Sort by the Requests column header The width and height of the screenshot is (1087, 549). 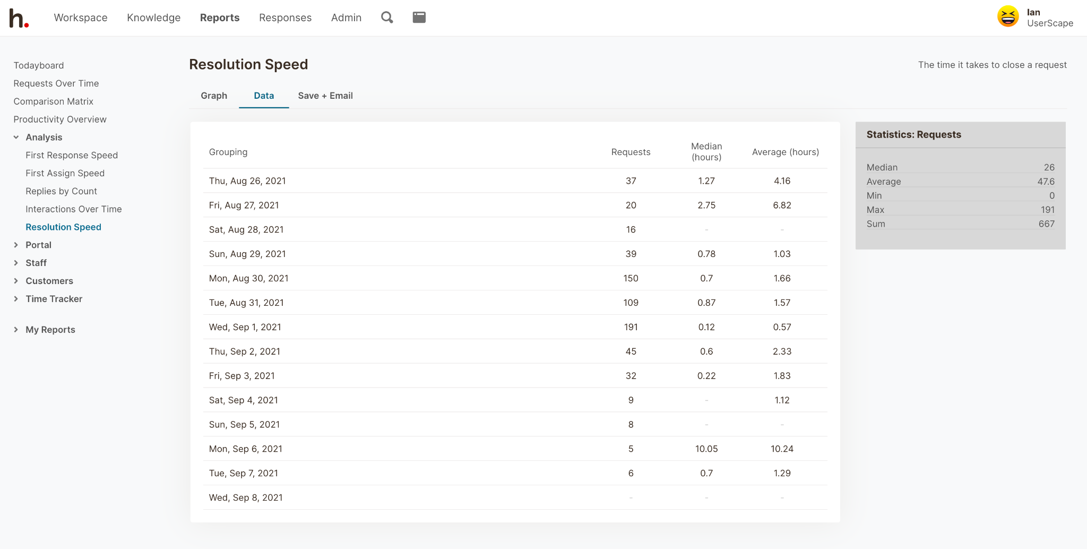click(x=630, y=152)
